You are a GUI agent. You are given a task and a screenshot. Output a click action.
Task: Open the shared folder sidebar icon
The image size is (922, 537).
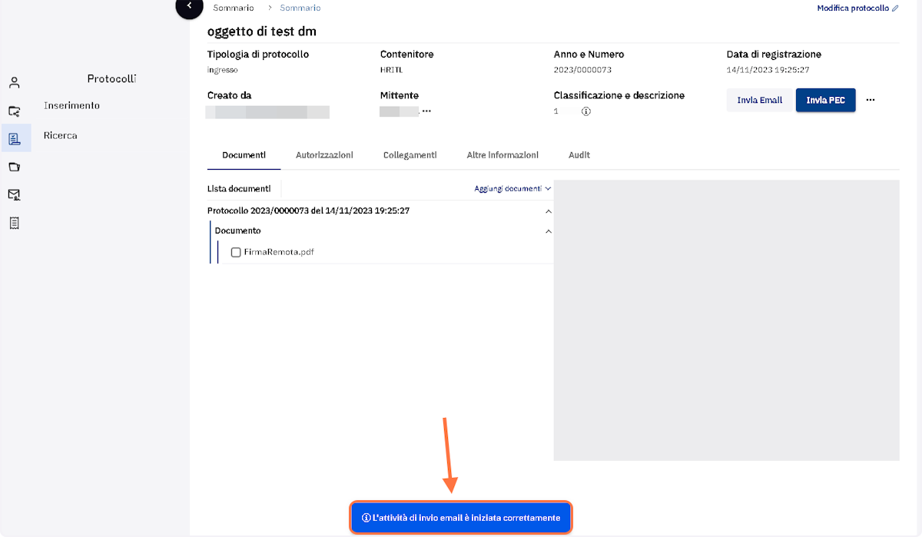click(x=14, y=111)
